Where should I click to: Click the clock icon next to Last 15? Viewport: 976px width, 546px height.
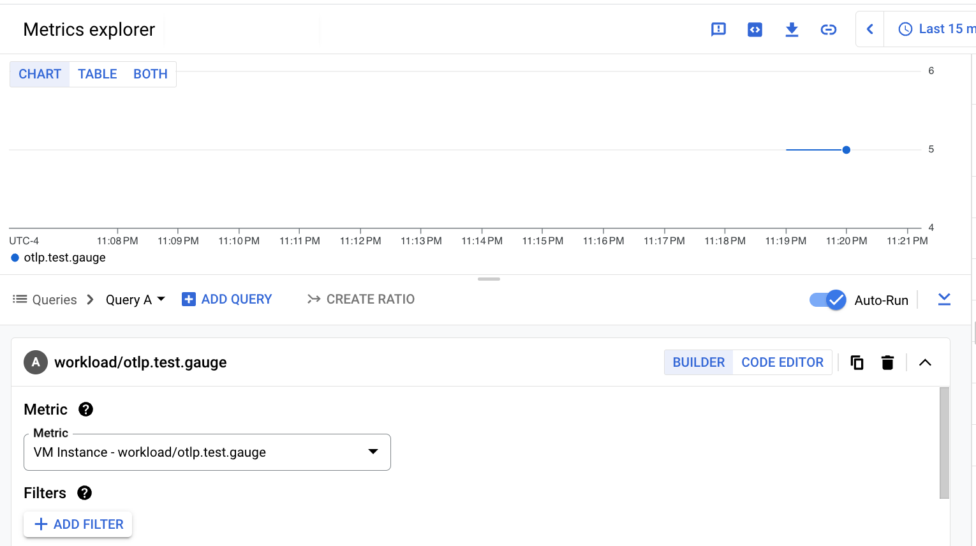tap(905, 29)
